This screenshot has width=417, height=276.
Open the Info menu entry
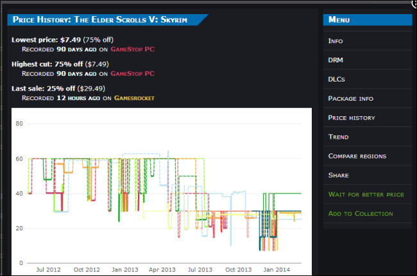click(x=368, y=41)
